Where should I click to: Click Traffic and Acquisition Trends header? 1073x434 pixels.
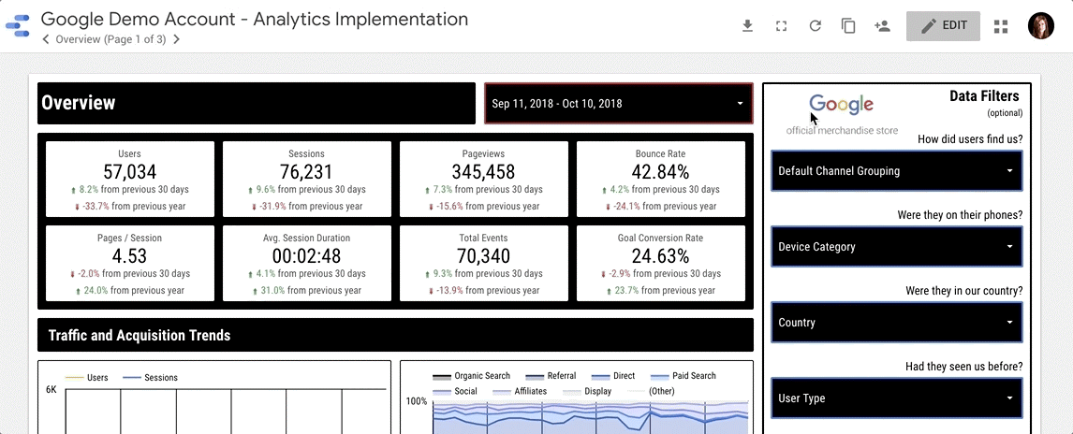395,335
